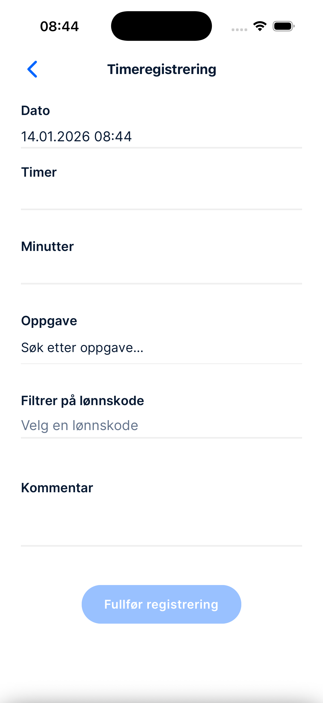Click the 'Filtrer på lønnskode' label
Image resolution: width=323 pixels, height=703 pixels.
pyautogui.click(x=82, y=401)
